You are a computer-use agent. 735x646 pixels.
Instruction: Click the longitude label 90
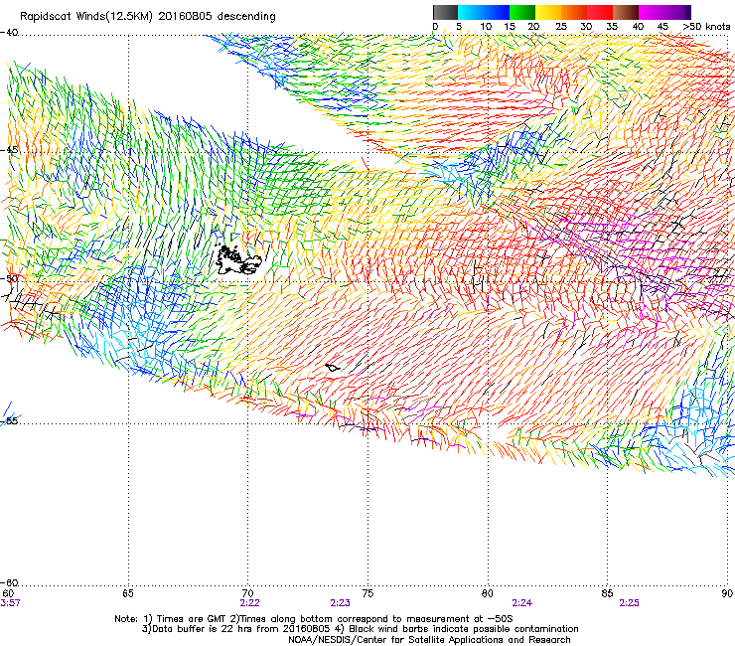pyautogui.click(x=727, y=593)
